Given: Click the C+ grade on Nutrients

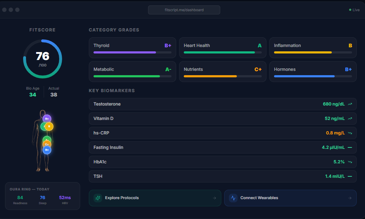Looking at the screenshot, I should [x=258, y=69].
